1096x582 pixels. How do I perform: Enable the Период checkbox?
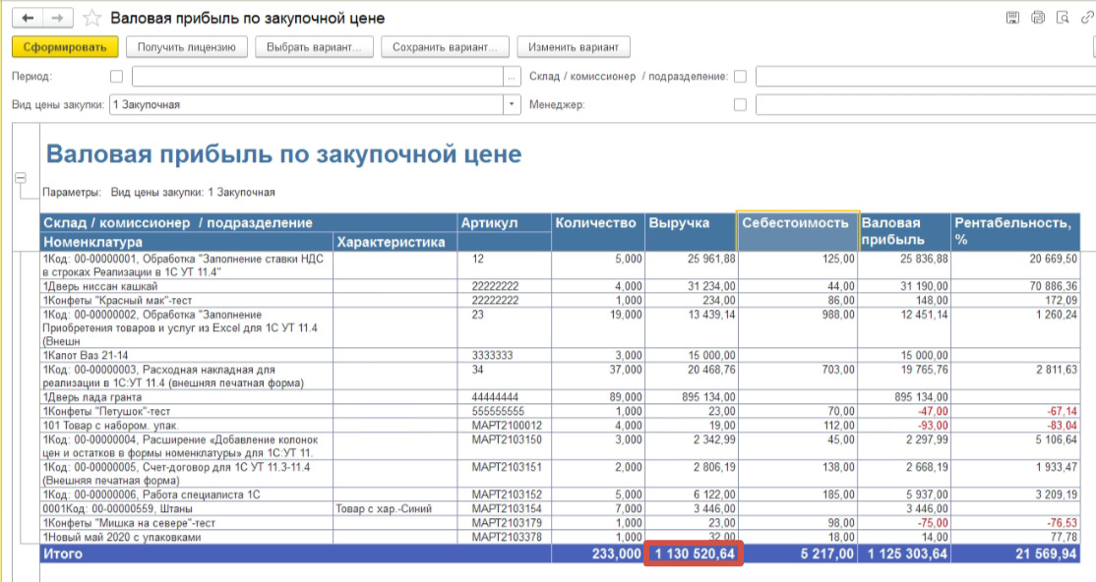pos(117,77)
